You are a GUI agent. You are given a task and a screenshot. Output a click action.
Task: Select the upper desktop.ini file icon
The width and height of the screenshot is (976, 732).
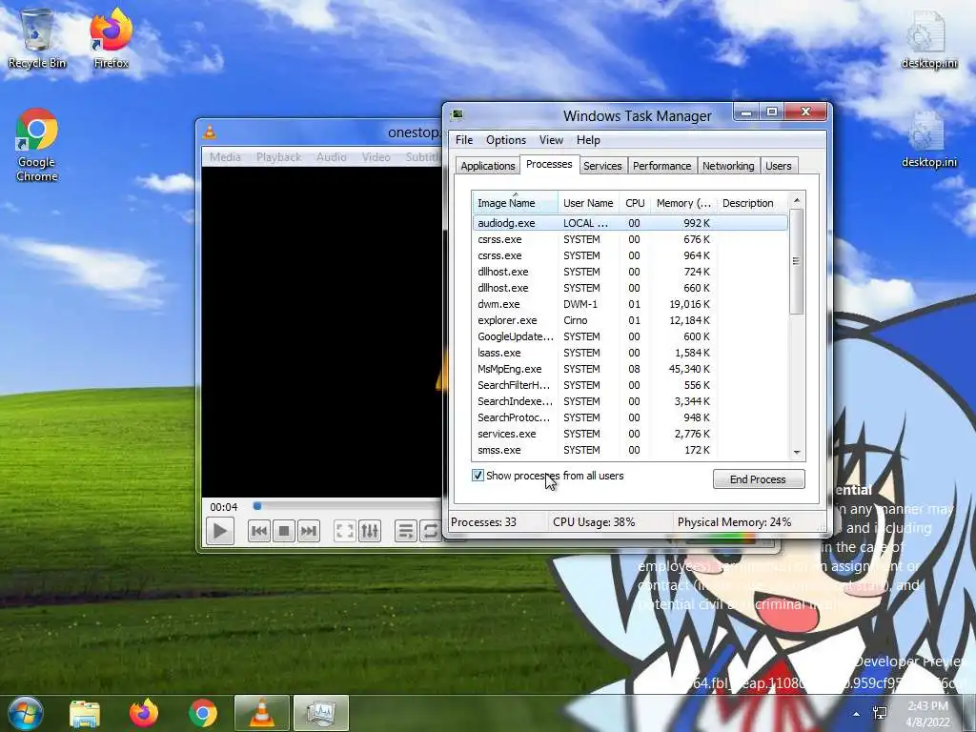pyautogui.click(x=928, y=38)
